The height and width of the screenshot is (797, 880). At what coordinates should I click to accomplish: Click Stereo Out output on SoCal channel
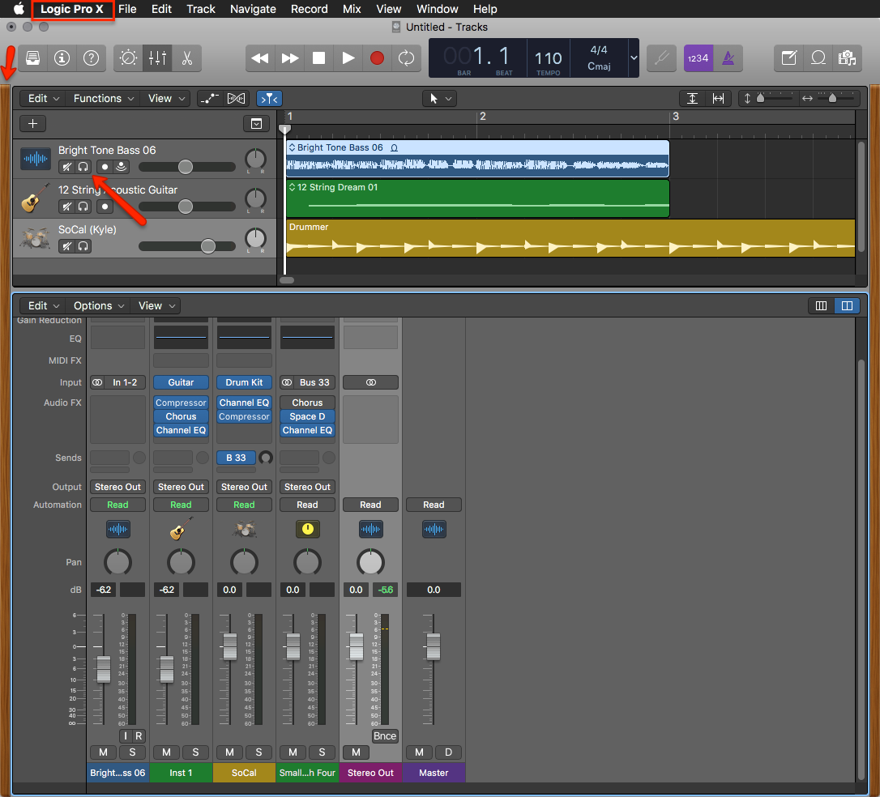tap(244, 487)
